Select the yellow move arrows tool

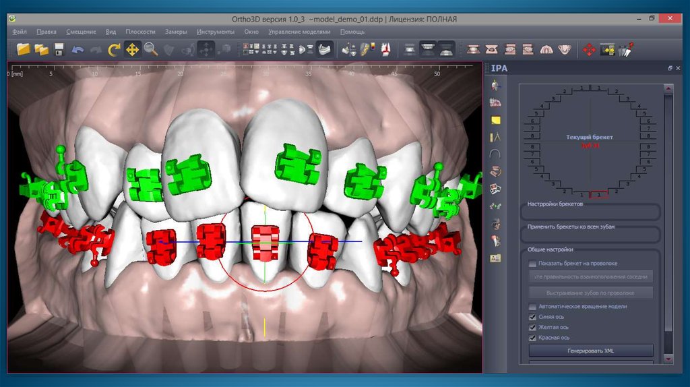[x=132, y=49]
